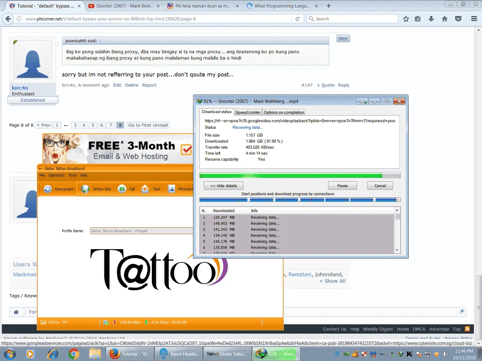The width and height of the screenshot is (482, 361).
Task: Open a new Firefox tab with plus button
Action: 329,6
